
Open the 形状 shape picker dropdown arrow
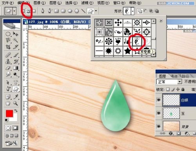coord(132,11)
